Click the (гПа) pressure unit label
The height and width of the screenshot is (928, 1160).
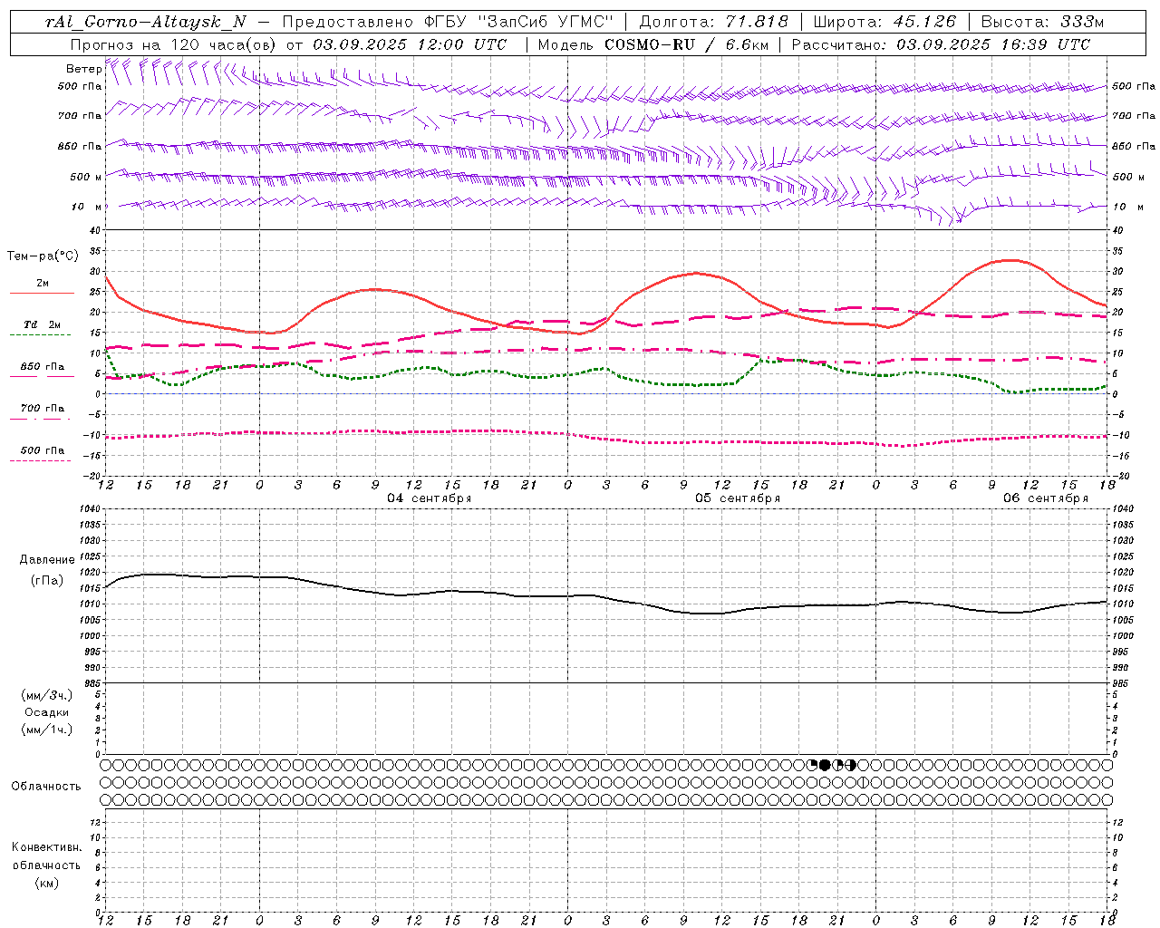tap(47, 580)
